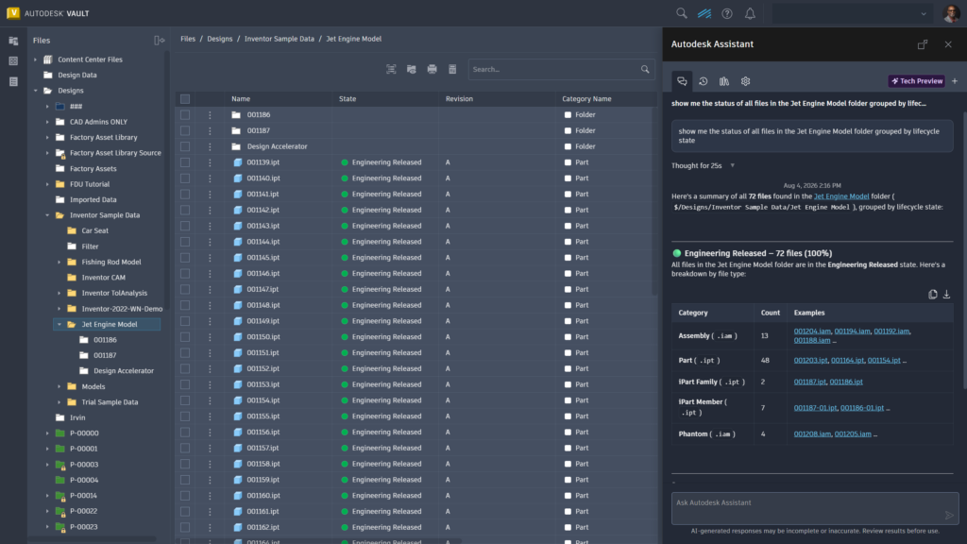Check the box for folder 001186 row

point(185,114)
